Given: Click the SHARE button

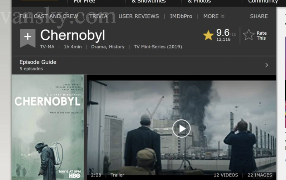Looking at the screenshot, I should 259,16.
